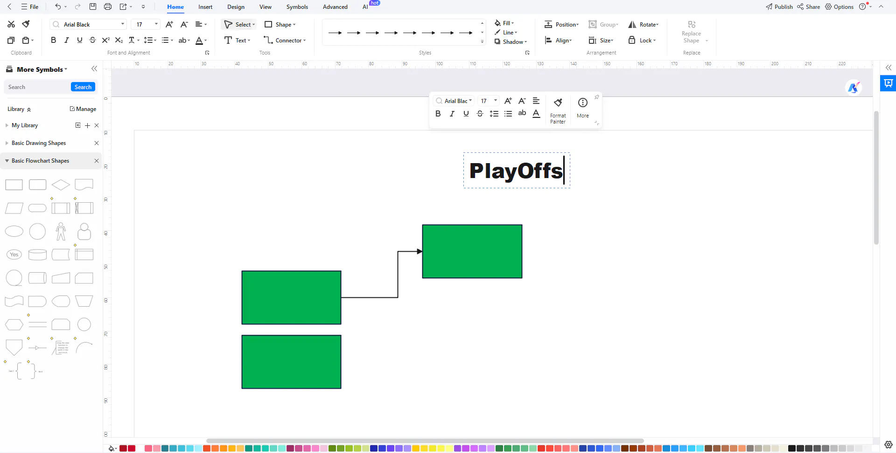Click the Save icon in top bar
This screenshot has width=896, height=453.
(93, 7)
